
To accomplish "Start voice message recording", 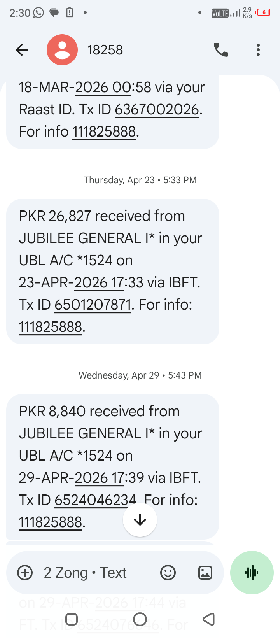I will 252,573.
